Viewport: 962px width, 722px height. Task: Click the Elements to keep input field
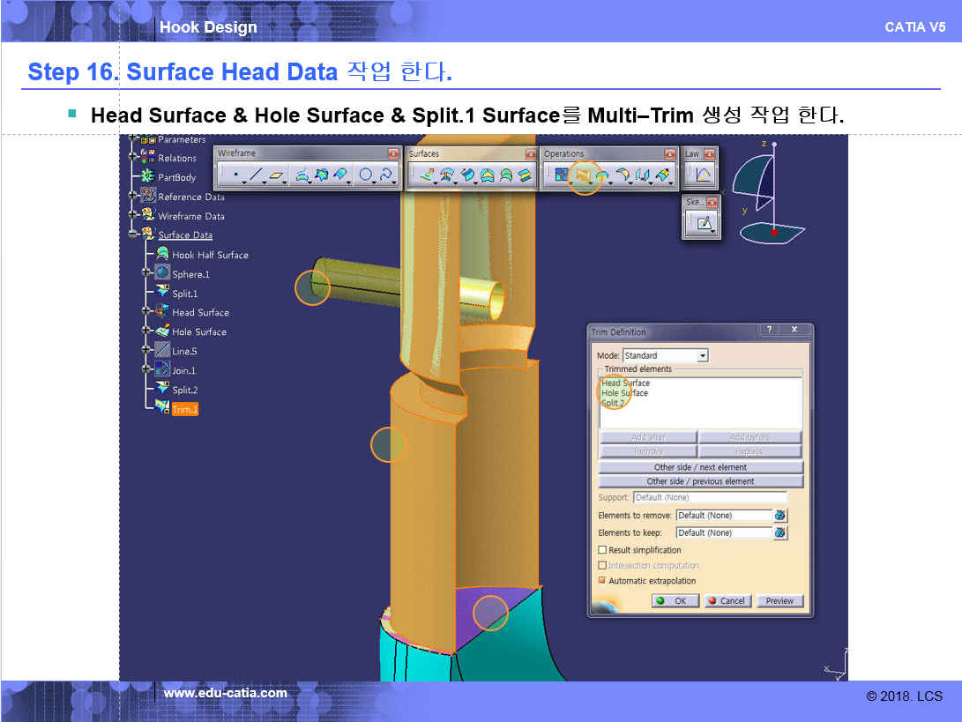pyautogui.click(x=723, y=532)
